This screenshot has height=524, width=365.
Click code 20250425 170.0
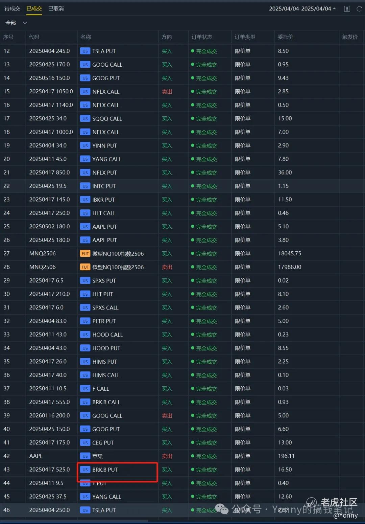pos(50,65)
